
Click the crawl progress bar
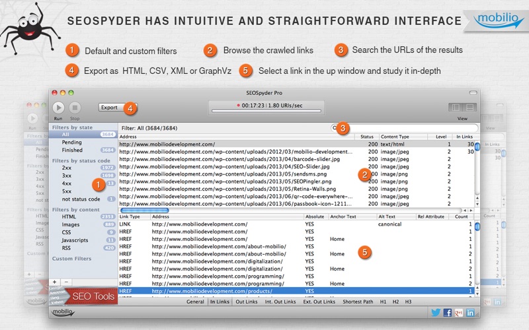pyautogui.click(x=266, y=110)
